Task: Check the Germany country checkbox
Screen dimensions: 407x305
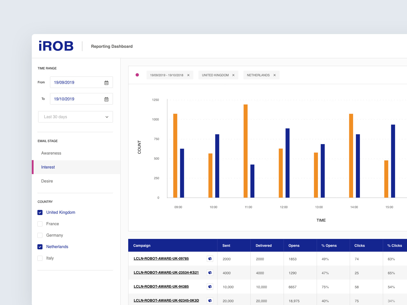Action: pyautogui.click(x=40, y=235)
